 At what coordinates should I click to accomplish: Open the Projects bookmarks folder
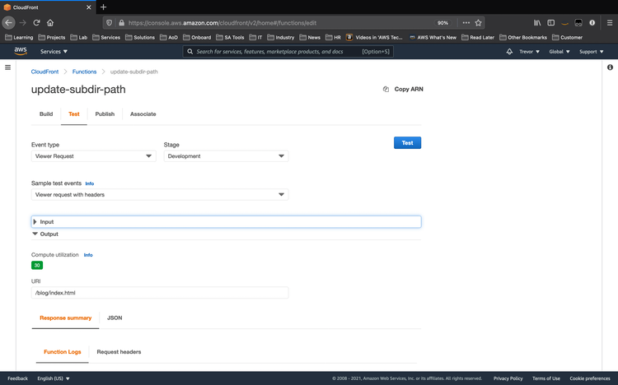pyautogui.click(x=52, y=37)
